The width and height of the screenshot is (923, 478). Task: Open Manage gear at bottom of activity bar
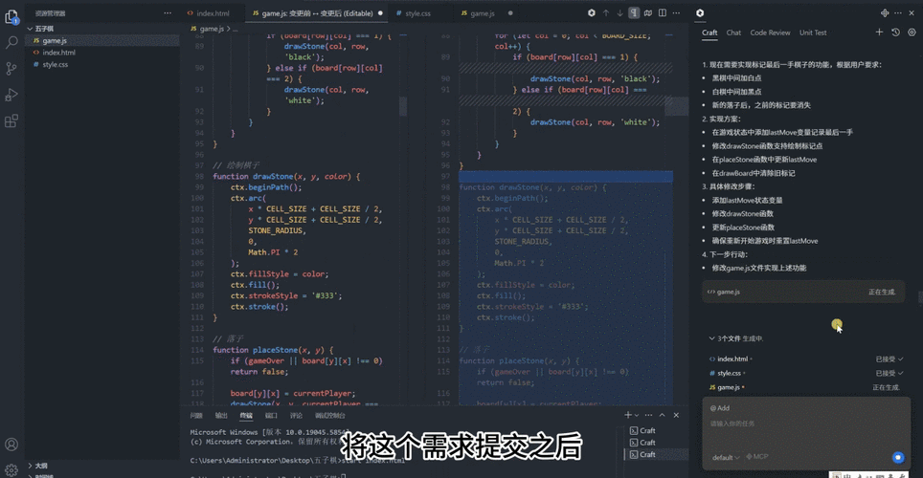pos(12,468)
